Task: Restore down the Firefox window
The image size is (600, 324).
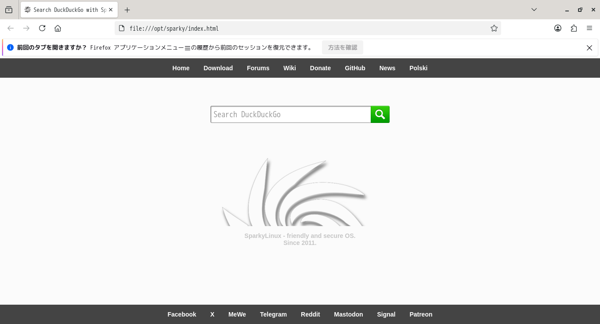Action: (x=580, y=10)
